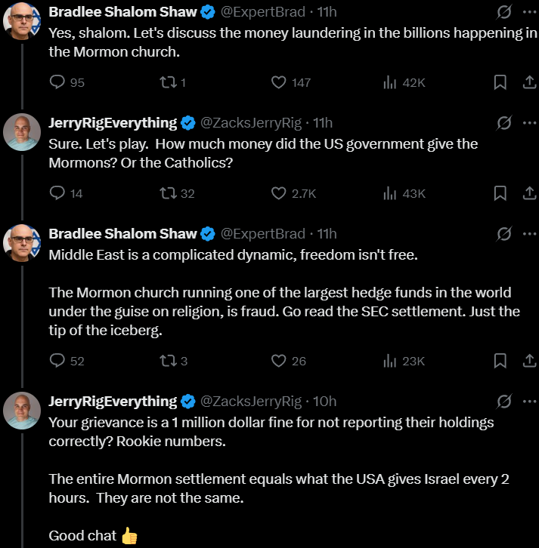Open more menu on Bradlee's hedge fund tweet
539x548 pixels.
529,234
